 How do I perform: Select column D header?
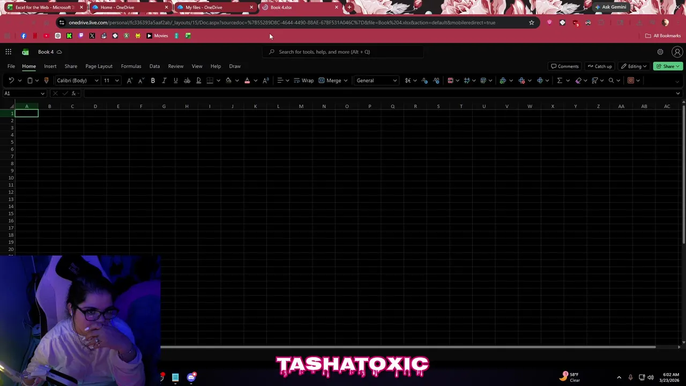click(x=95, y=106)
